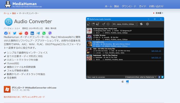
Task: Select Dido - Girl Who Got Away.flac row
Action: [x=125, y=51]
